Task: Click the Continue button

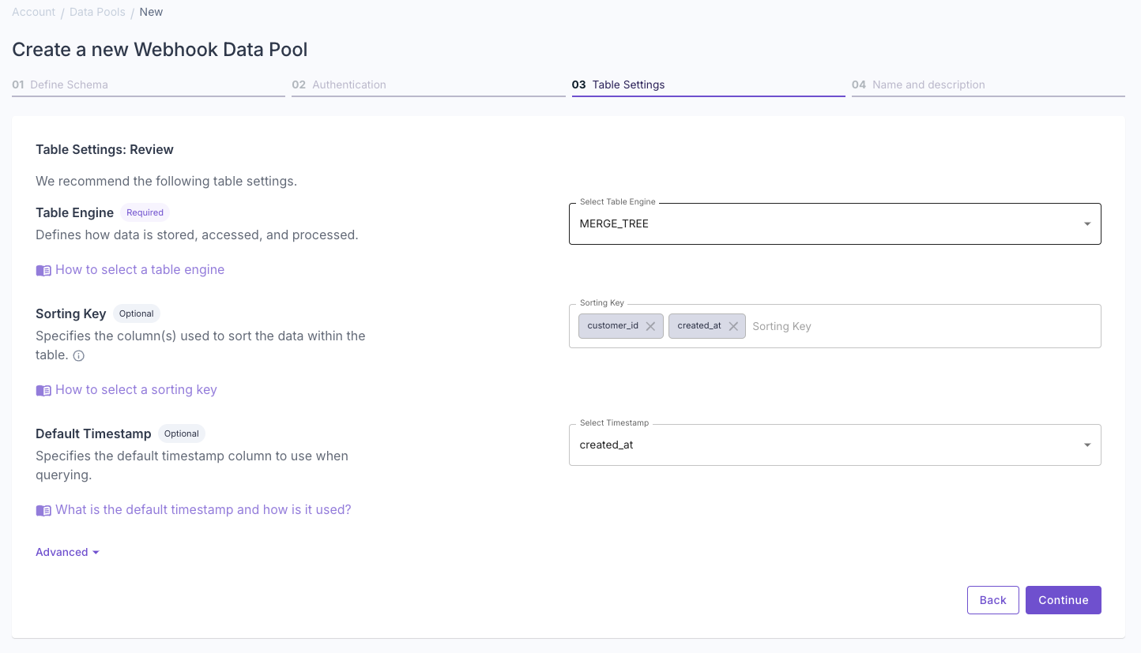Action: pos(1063,600)
